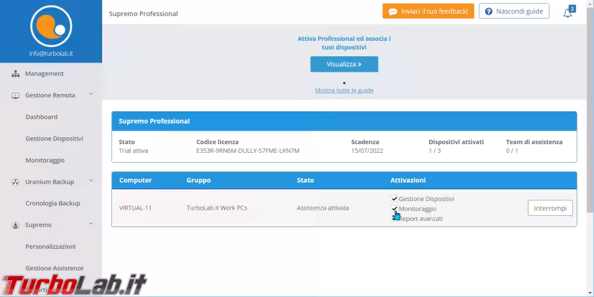
Task: Click the orange account avatar logo
Action: pos(51,25)
